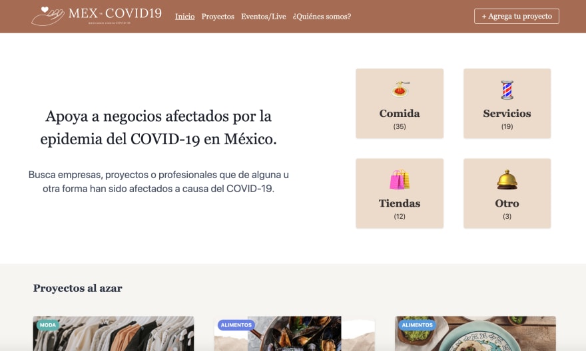Open the taco plate project thumbnail
586x351 pixels.
click(475, 334)
